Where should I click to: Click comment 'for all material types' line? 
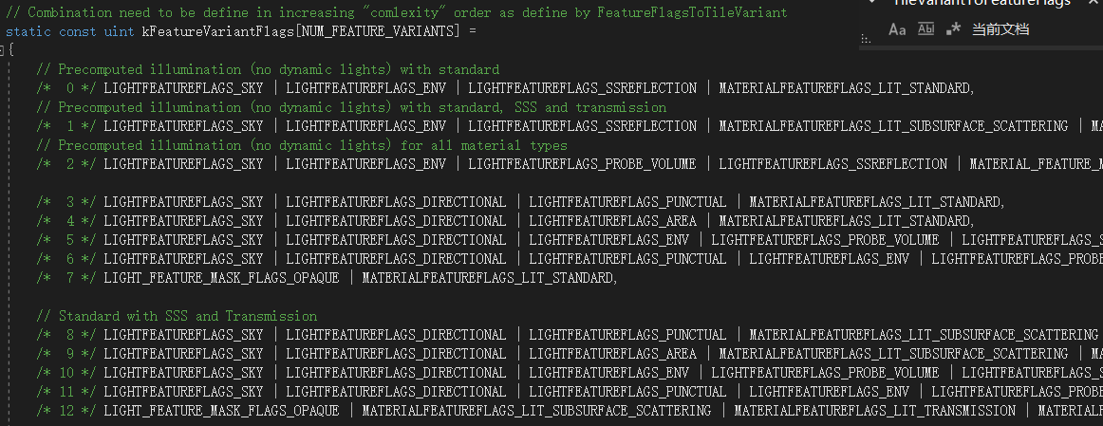(x=303, y=145)
